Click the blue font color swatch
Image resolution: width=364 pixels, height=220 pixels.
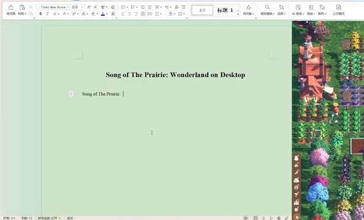(103, 14)
